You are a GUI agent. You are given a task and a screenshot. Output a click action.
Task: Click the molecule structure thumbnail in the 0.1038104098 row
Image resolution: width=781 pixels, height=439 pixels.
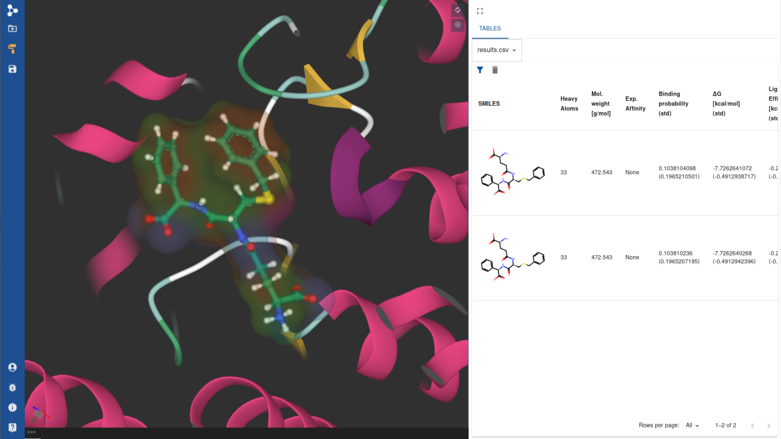[x=512, y=173]
